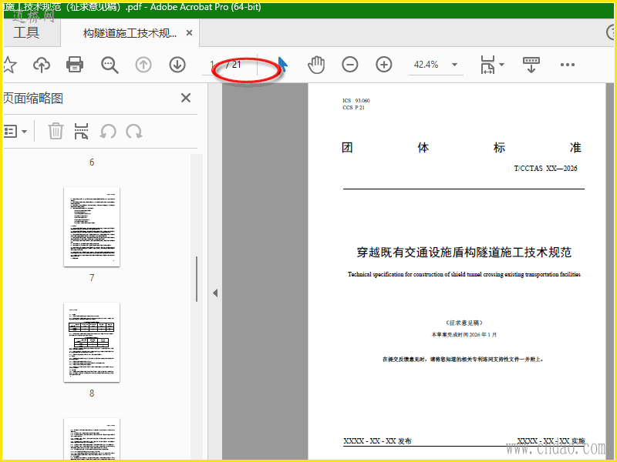Click the fit page width icon
The image size is (617, 462).
coord(487,65)
